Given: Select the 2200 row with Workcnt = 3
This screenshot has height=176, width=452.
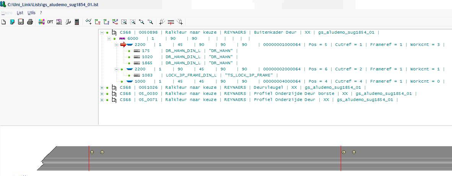Looking at the screenshot, I should pyautogui.click(x=290, y=45).
